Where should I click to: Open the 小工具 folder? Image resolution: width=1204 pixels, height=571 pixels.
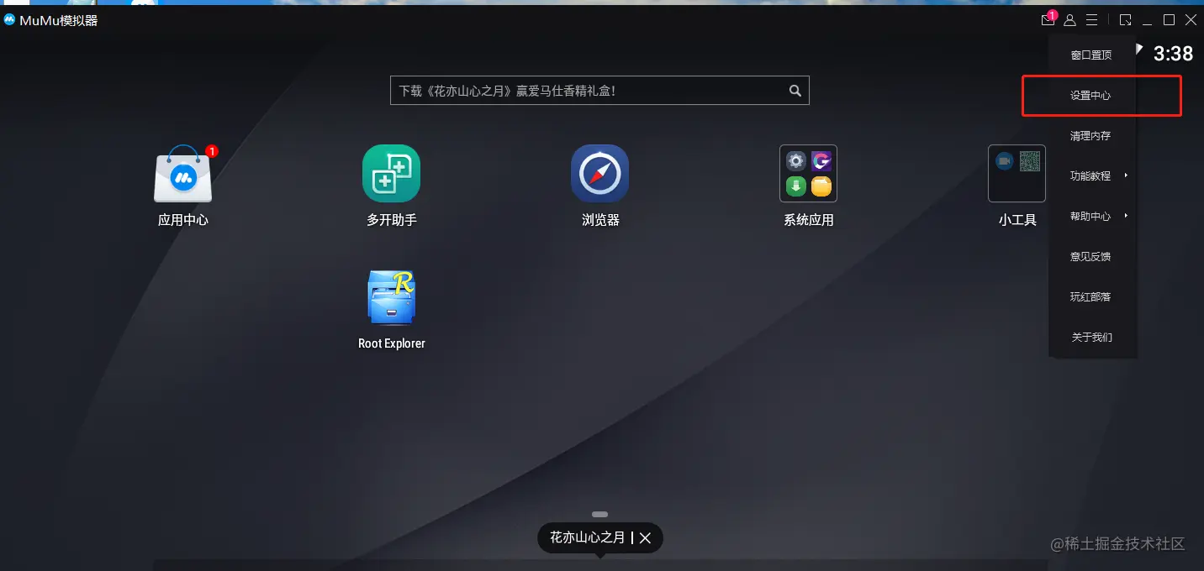point(1017,174)
